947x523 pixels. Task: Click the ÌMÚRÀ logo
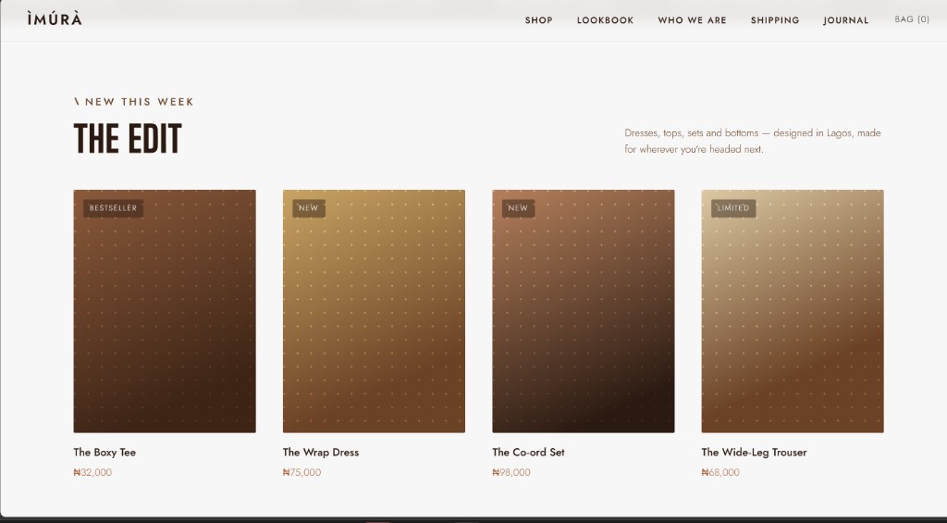(55, 19)
